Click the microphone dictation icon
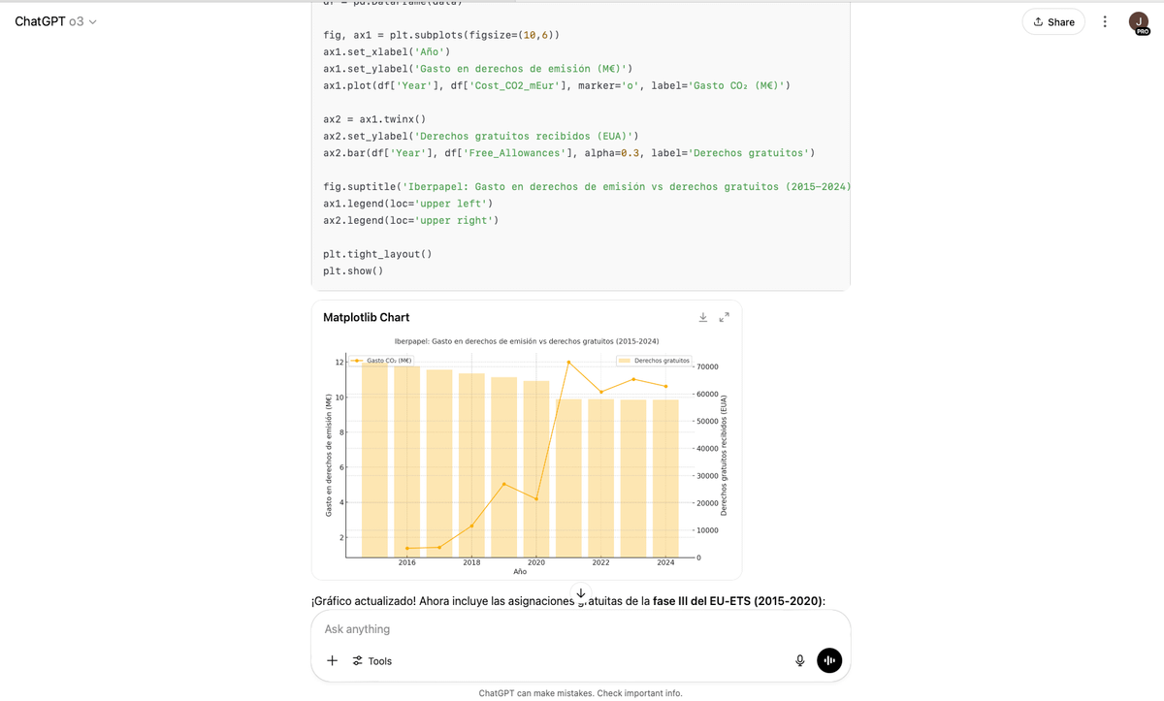Screen dimensions: 1164x701 point(800,660)
